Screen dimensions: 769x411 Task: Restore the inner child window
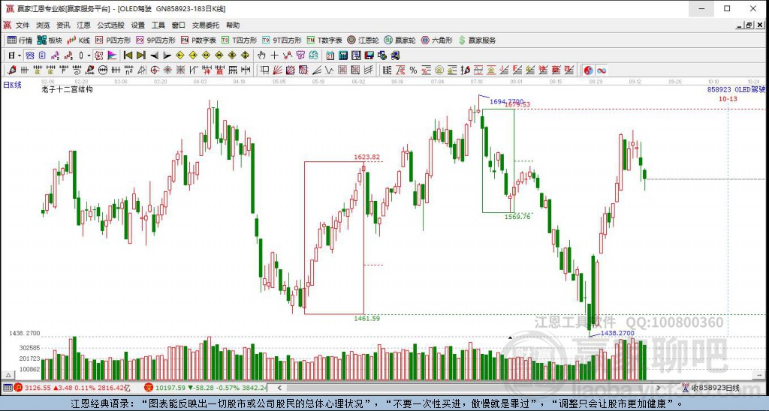coord(749,25)
